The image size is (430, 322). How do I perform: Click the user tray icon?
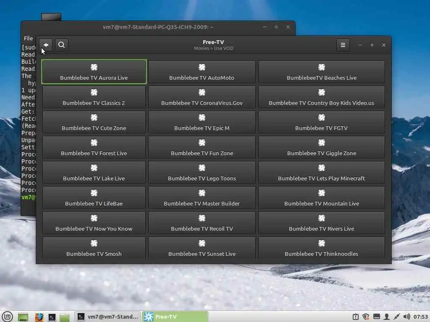(387, 317)
